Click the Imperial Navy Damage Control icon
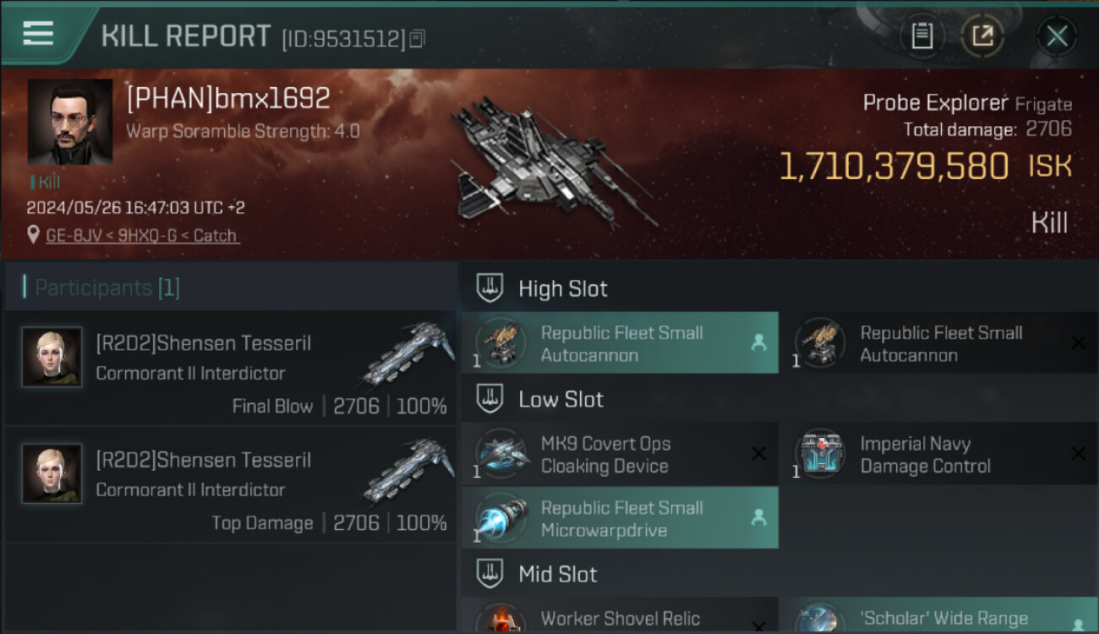 (x=821, y=454)
